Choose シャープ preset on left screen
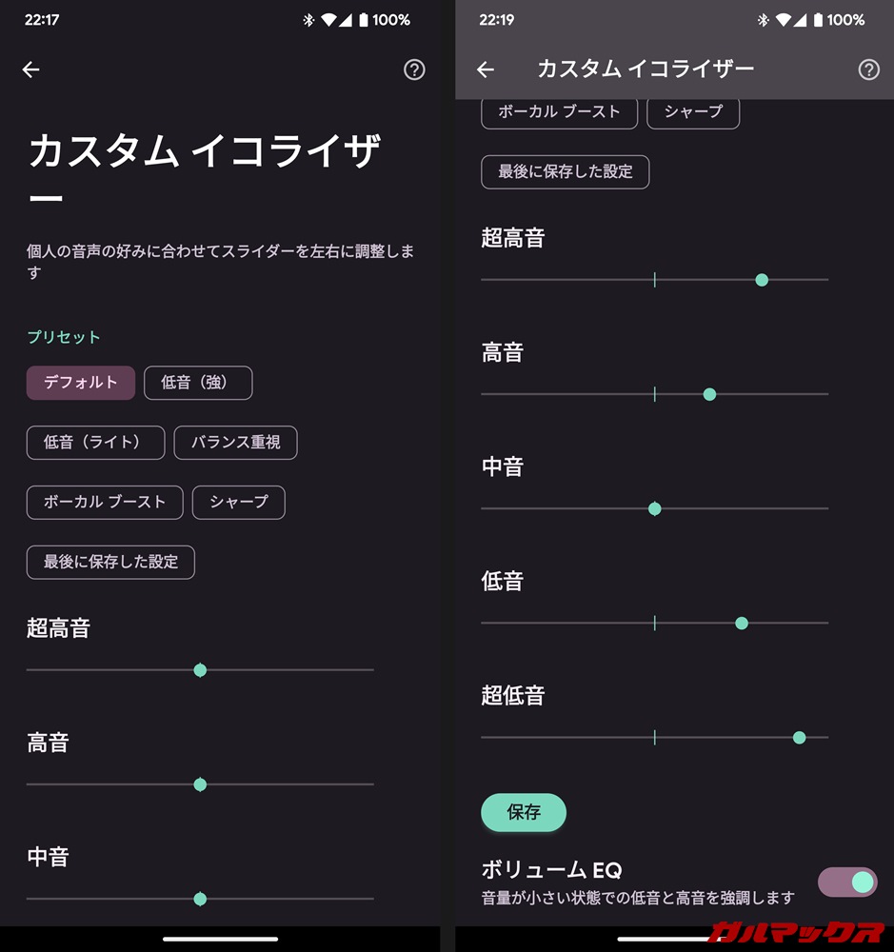894x952 pixels. point(238,502)
